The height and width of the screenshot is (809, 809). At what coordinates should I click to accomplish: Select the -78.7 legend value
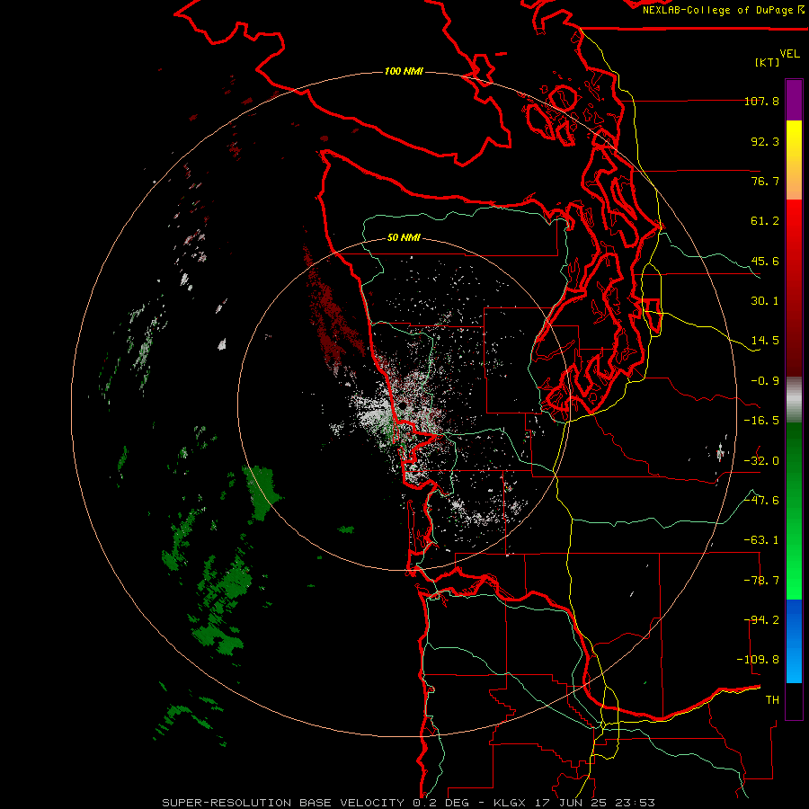point(761,581)
